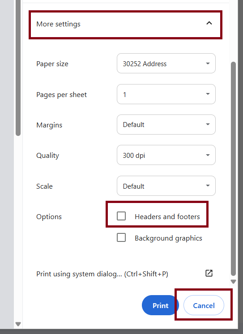Screen dimensions: 243x334
Task: Click the Pages per sheet label
Action: click(x=61, y=95)
